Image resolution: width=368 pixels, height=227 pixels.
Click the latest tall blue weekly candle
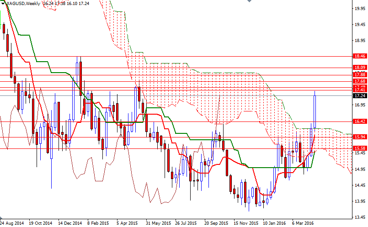point(315,111)
